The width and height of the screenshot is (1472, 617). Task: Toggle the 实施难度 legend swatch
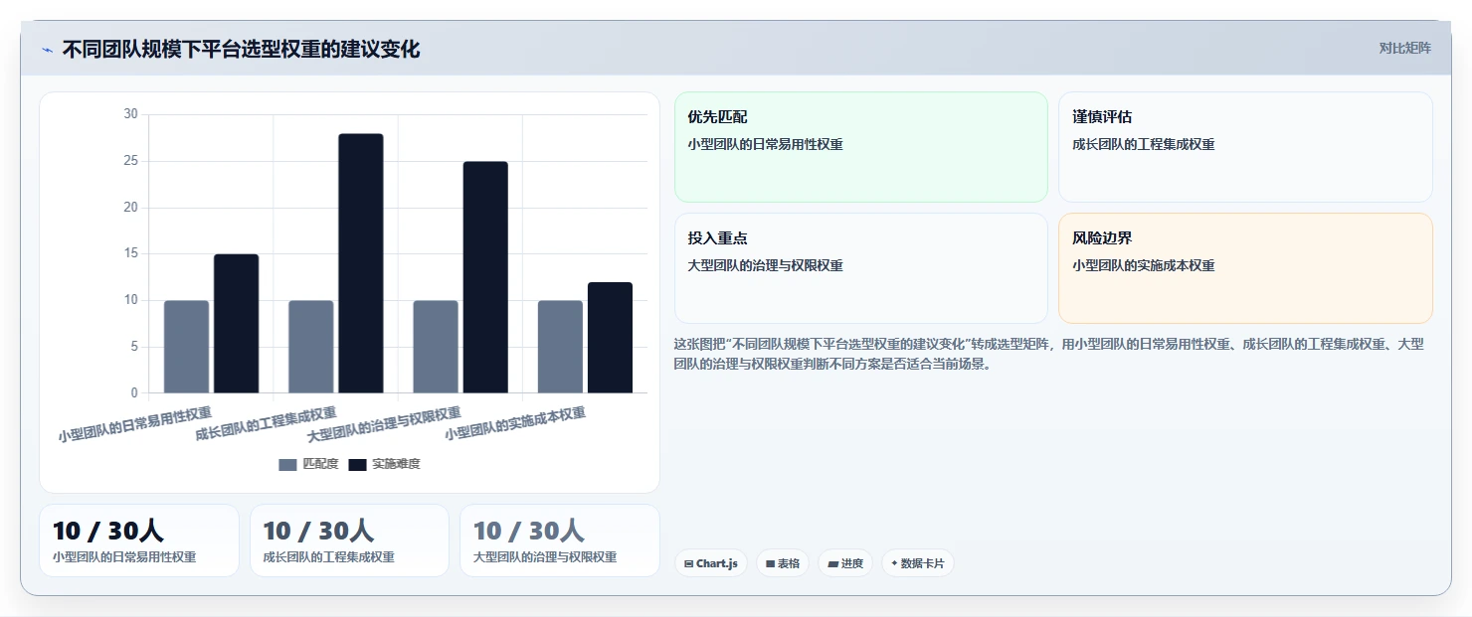tap(358, 464)
